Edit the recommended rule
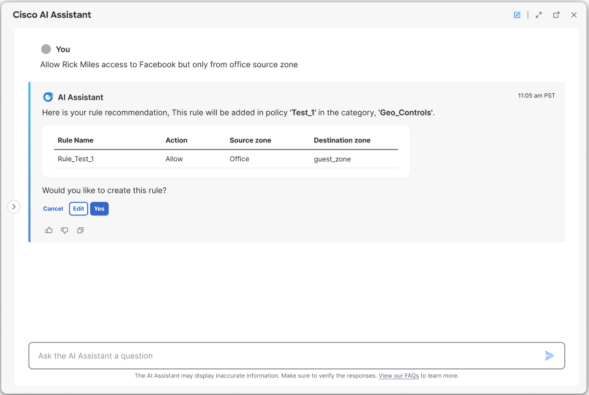 click(78, 209)
